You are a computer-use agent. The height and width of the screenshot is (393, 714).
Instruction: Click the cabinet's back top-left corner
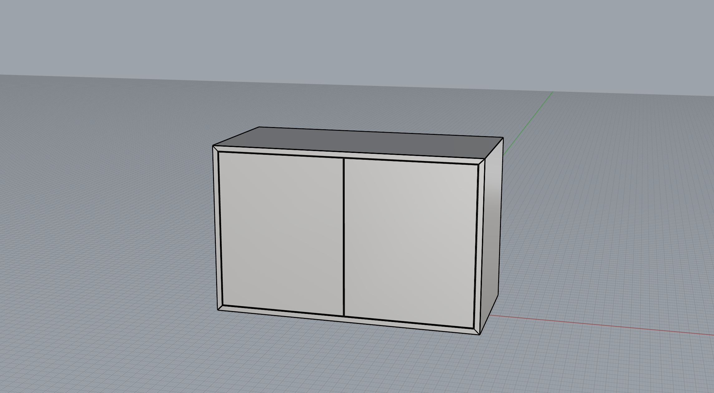pos(260,127)
